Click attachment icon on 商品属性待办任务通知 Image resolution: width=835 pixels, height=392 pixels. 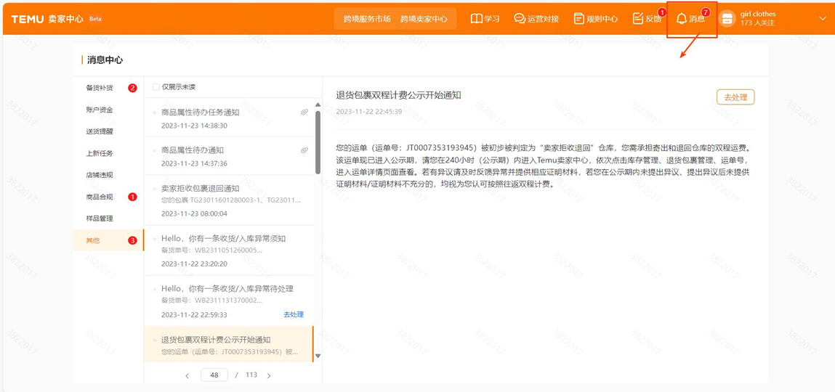304,113
